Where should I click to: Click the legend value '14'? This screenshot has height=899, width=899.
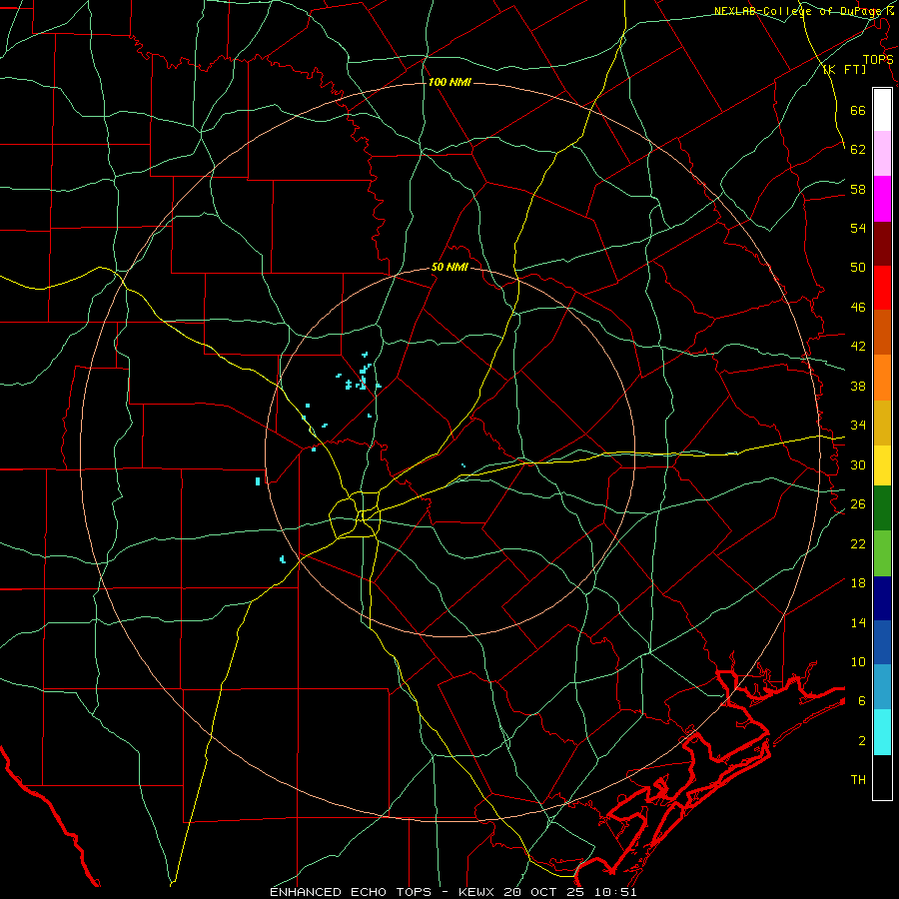[x=858, y=622]
